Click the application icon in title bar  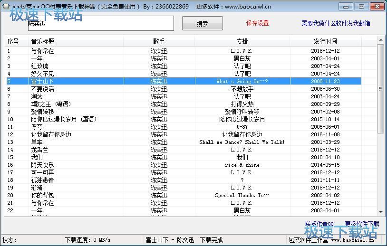click(5, 6)
